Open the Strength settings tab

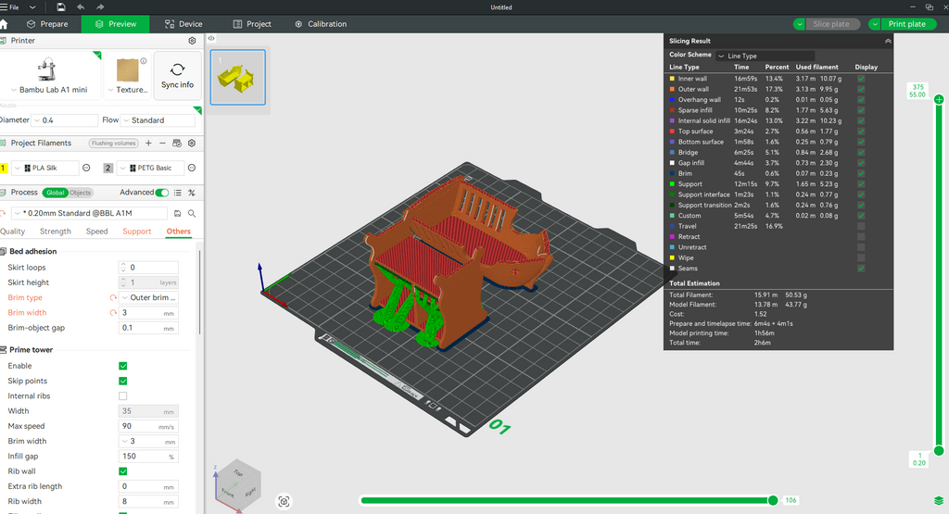pos(56,232)
